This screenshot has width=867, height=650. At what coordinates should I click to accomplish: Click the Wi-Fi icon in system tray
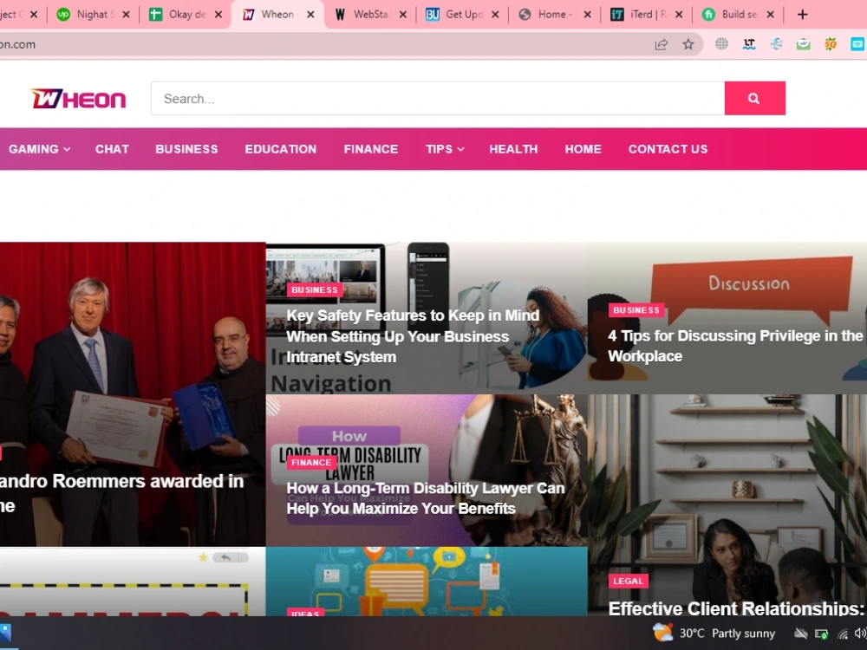click(x=843, y=634)
